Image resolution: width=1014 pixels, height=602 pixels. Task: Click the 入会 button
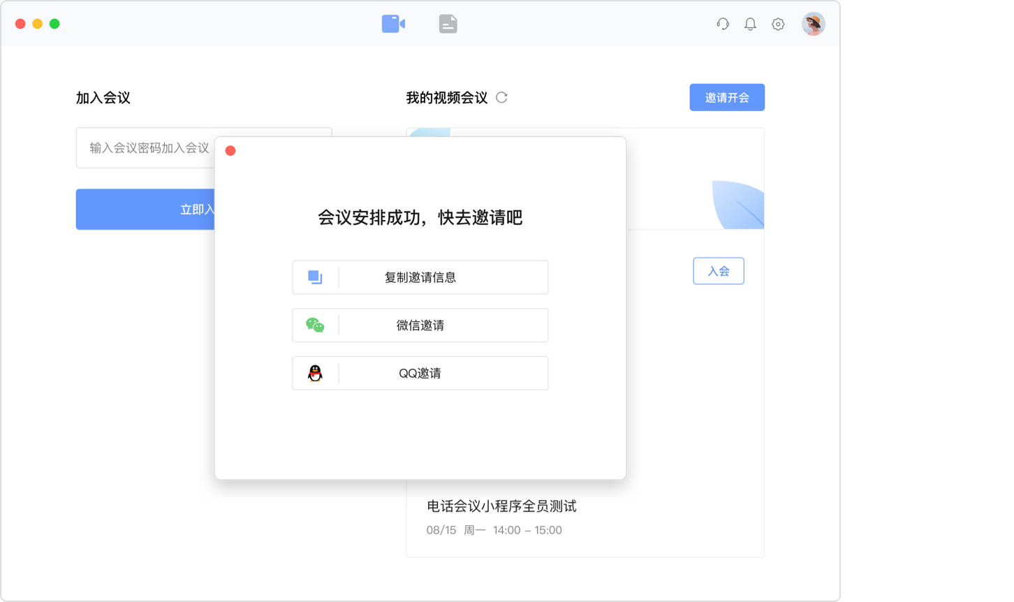pos(719,271)
